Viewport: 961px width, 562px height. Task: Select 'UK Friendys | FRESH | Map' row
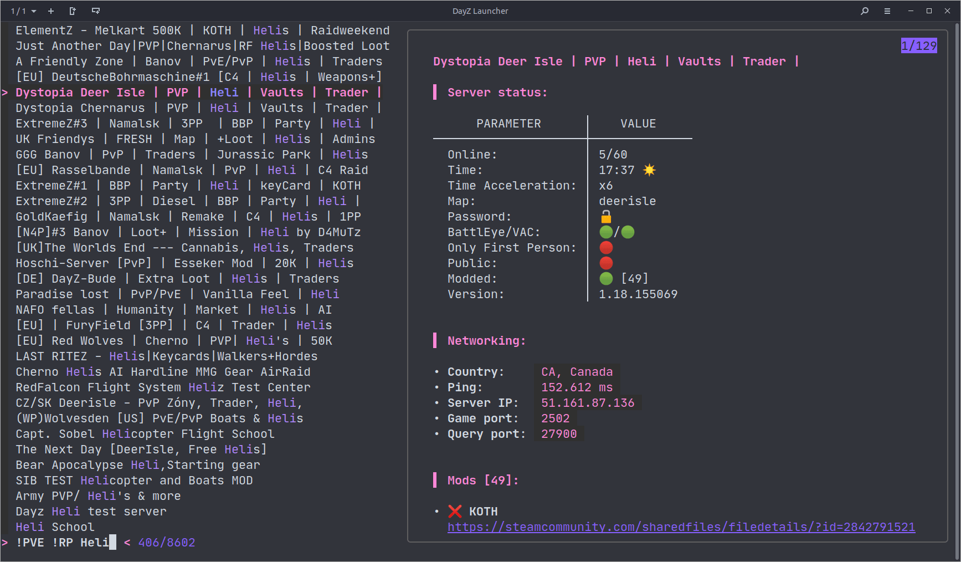196,139
